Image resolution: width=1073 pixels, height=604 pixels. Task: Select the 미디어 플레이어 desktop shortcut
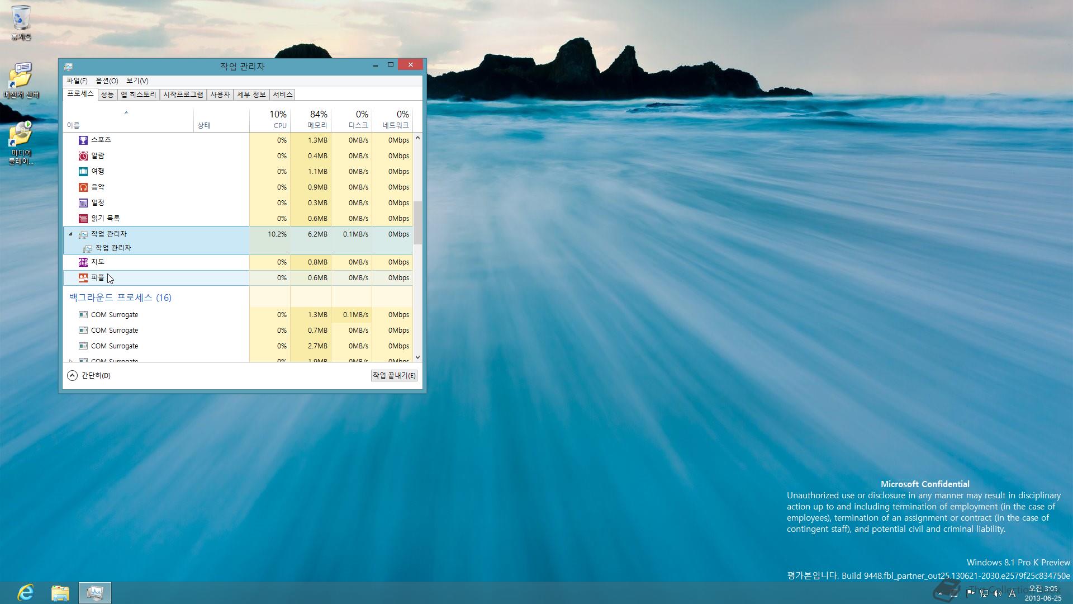pos(21,144)
